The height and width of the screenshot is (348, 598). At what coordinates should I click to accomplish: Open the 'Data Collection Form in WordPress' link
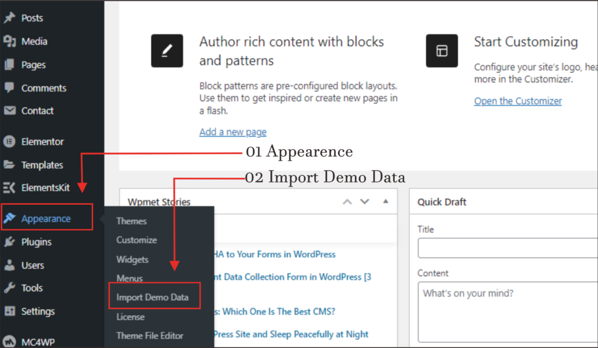(293, 277)
